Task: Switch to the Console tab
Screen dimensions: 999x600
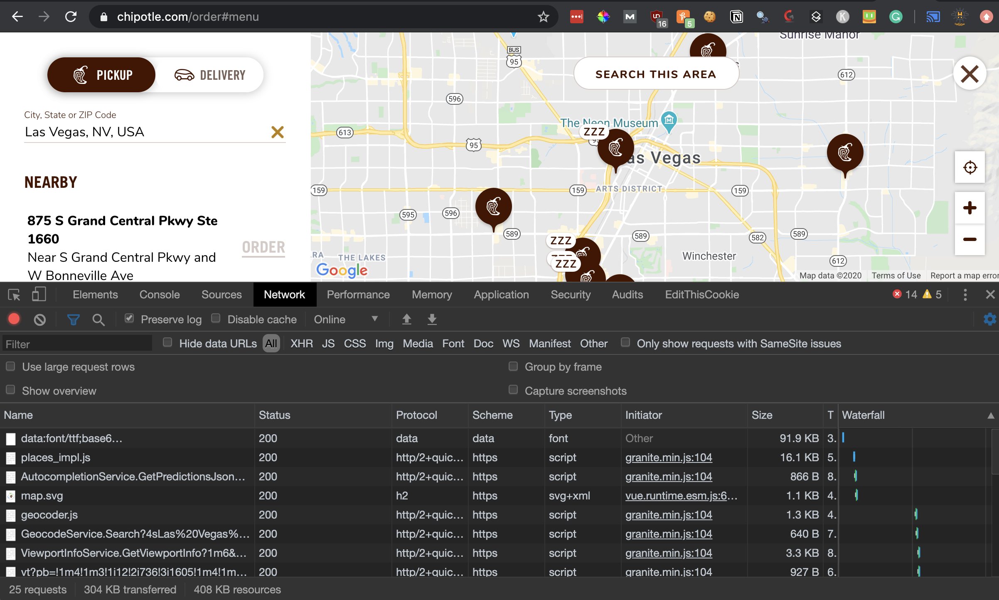Action: 159,295
